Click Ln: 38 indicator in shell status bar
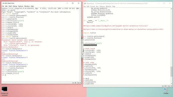Viewport: 173px width, 97px height. coord(74,83)
